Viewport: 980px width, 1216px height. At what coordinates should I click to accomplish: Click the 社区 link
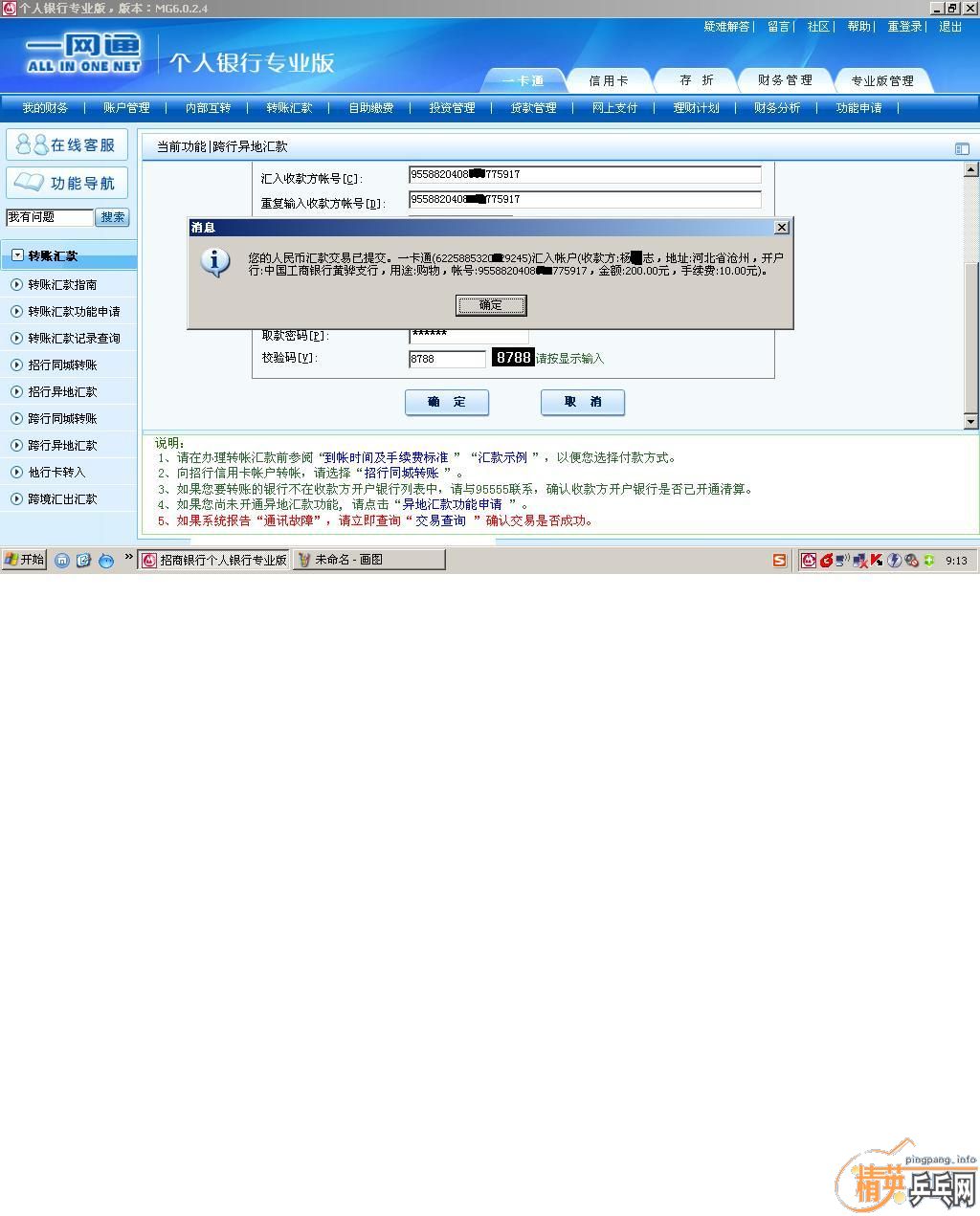tap(818, 27)
